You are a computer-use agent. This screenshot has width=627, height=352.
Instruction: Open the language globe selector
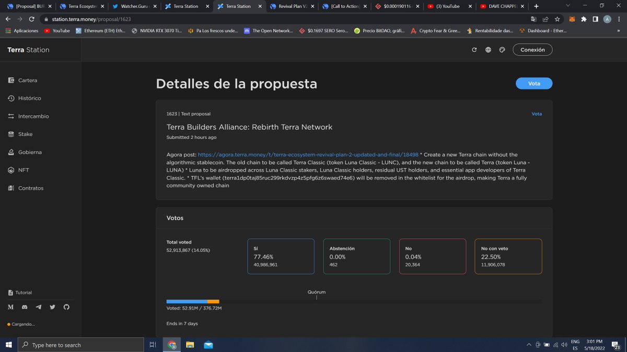click(x=488, y=50)
